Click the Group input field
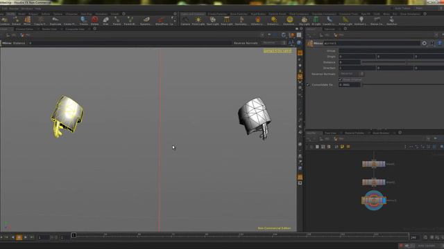Viewport: 444px width, 249px height. tap(391, 50)
